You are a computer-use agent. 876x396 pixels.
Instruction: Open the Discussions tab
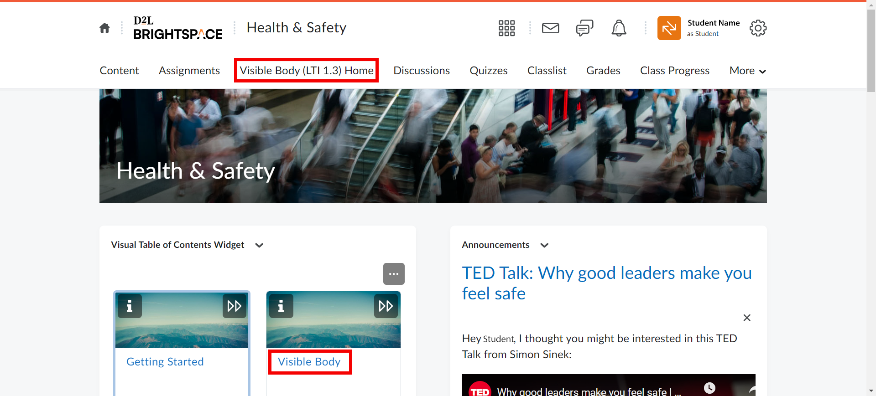pyautogui.click(x=422, y=71)
